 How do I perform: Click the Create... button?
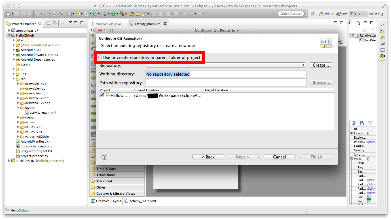coord(321,65)
